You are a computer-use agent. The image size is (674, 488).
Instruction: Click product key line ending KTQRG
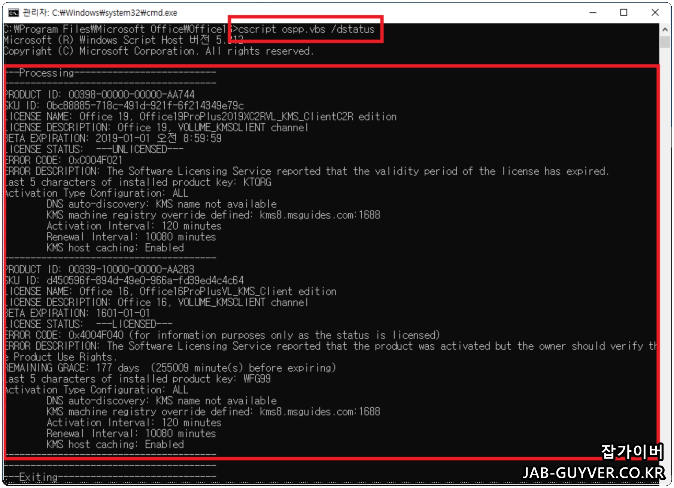(x=138, y=182)
